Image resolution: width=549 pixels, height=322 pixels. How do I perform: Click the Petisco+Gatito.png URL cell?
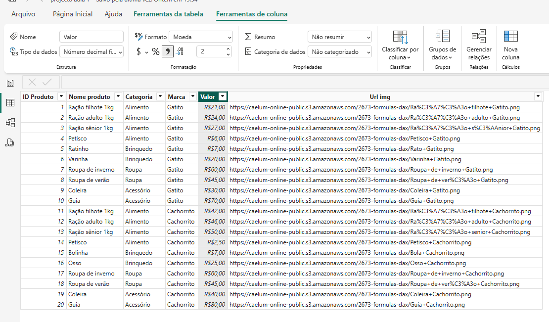click(385, 138)
